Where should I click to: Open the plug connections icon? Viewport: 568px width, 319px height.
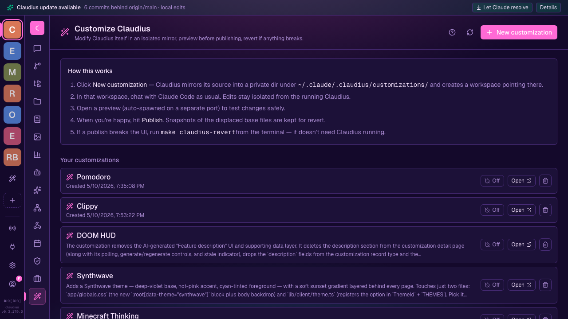(x=12, y=247)
